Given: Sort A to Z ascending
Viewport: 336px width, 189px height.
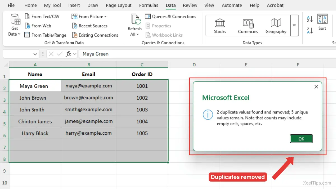Looking at the screenshot, I should click(x=310, y=19).
